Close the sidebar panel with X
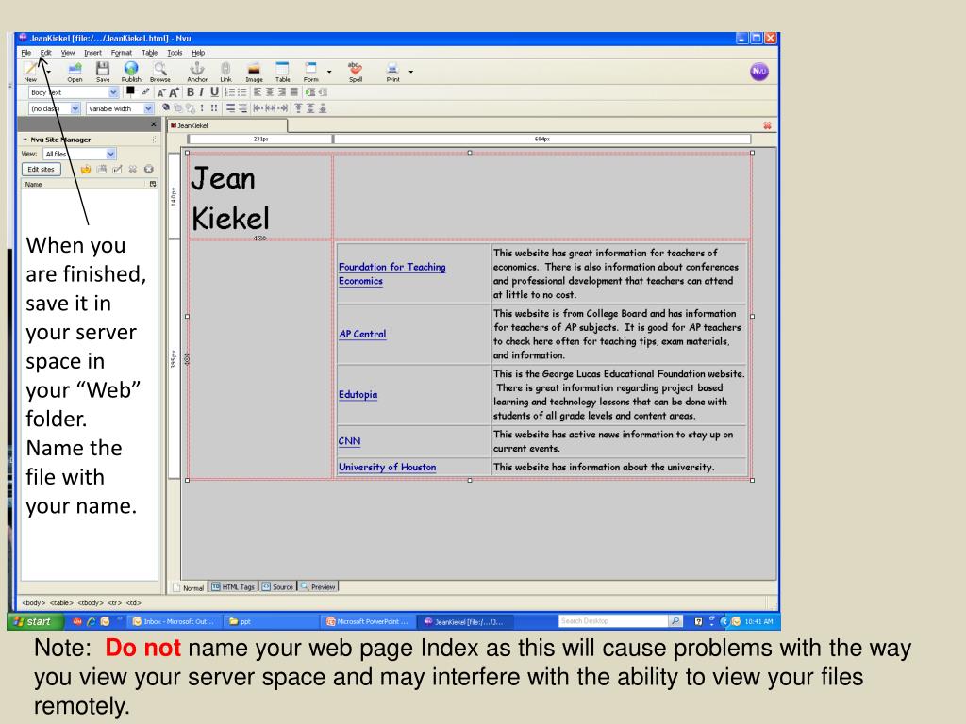The height and width of the screenshot is (724, 966). pyautogui.click(x=154, y=124)
